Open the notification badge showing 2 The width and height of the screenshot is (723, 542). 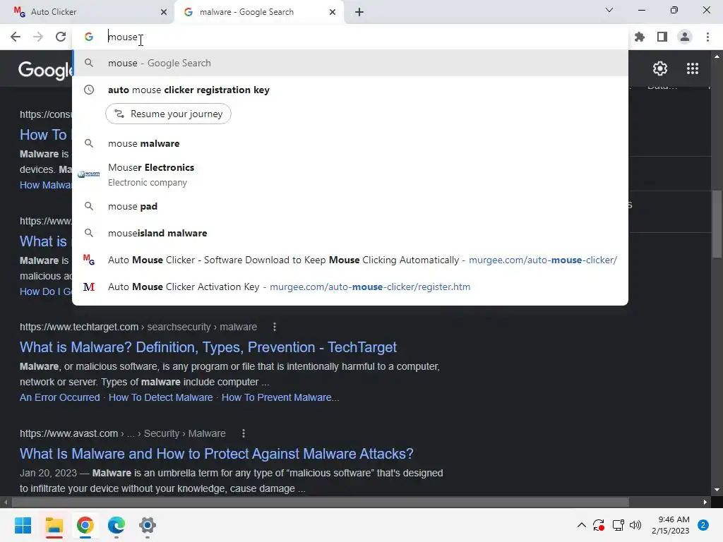[703, 525]
